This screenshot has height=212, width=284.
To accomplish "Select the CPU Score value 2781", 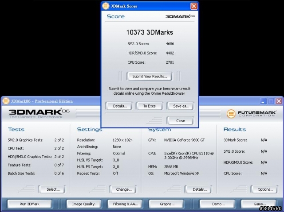I will pos(170,62).
